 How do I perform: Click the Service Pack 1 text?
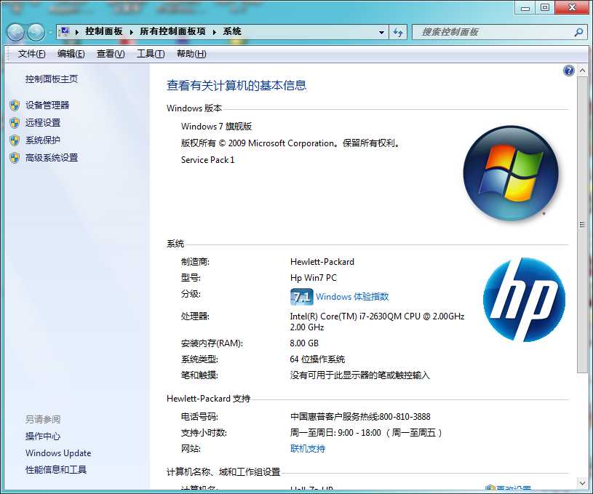207,160
